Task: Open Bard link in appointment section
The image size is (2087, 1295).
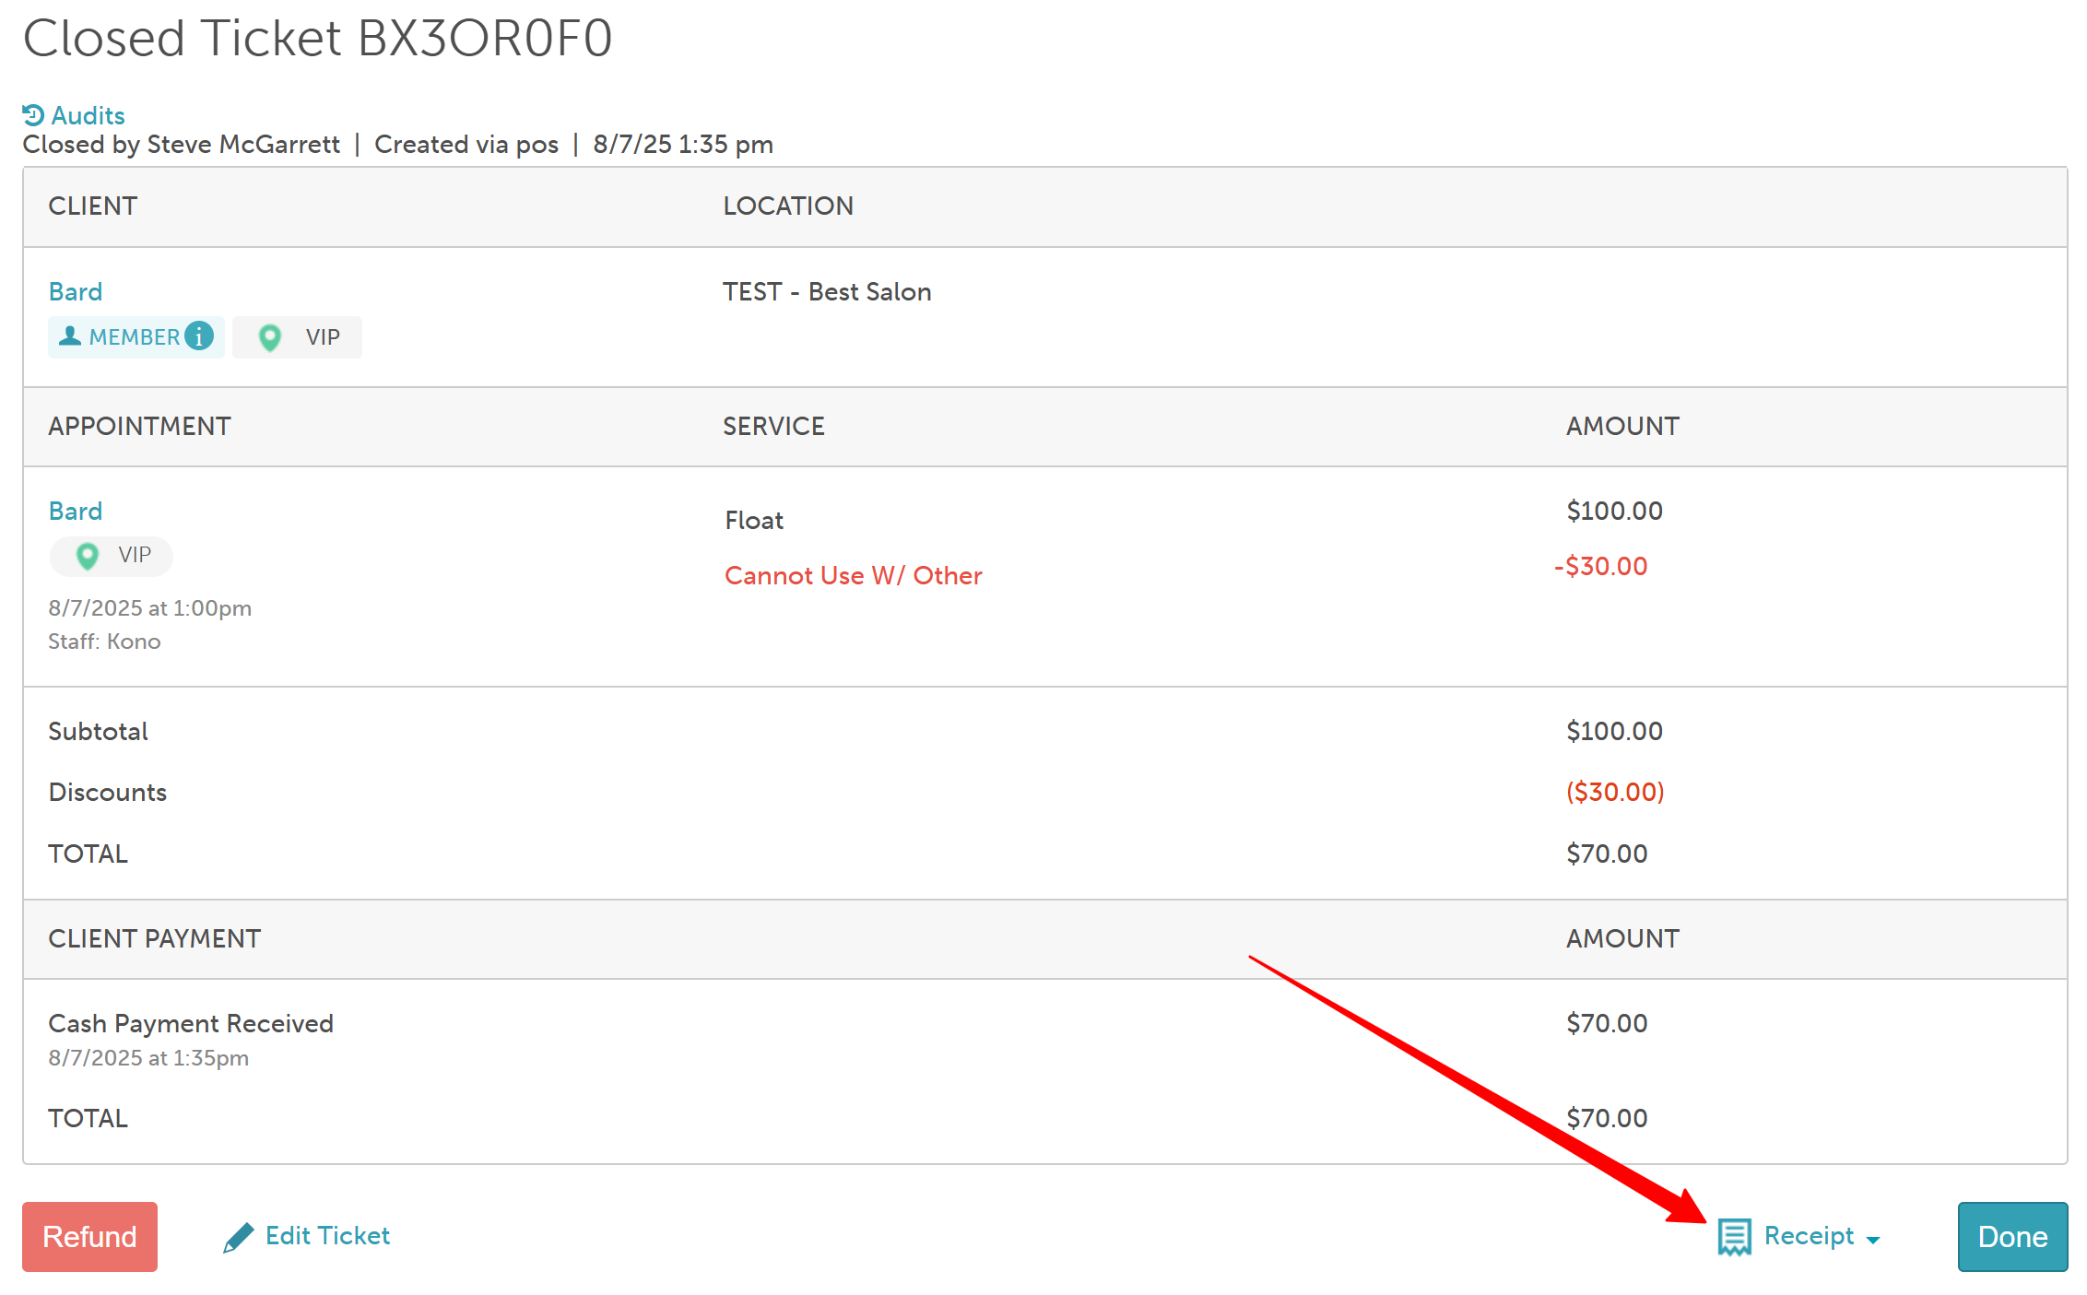Action: pos(76,512)
